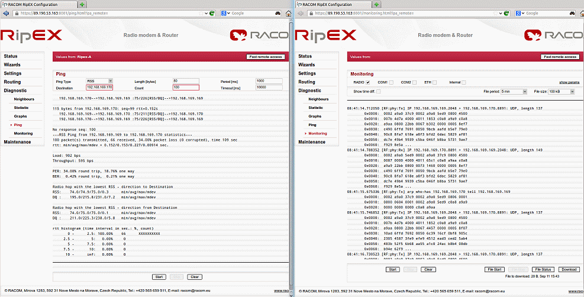Open the Ping Type dropdown
The height and width of the screenshot is (297, 584).
tap(99, 81)
